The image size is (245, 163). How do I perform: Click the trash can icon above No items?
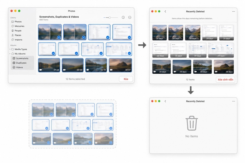(192, 123)
